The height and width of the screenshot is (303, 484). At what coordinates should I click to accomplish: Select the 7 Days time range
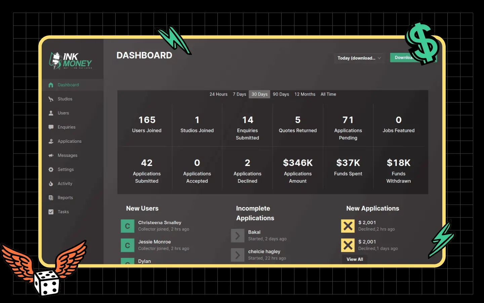click(x=239, y=94)
